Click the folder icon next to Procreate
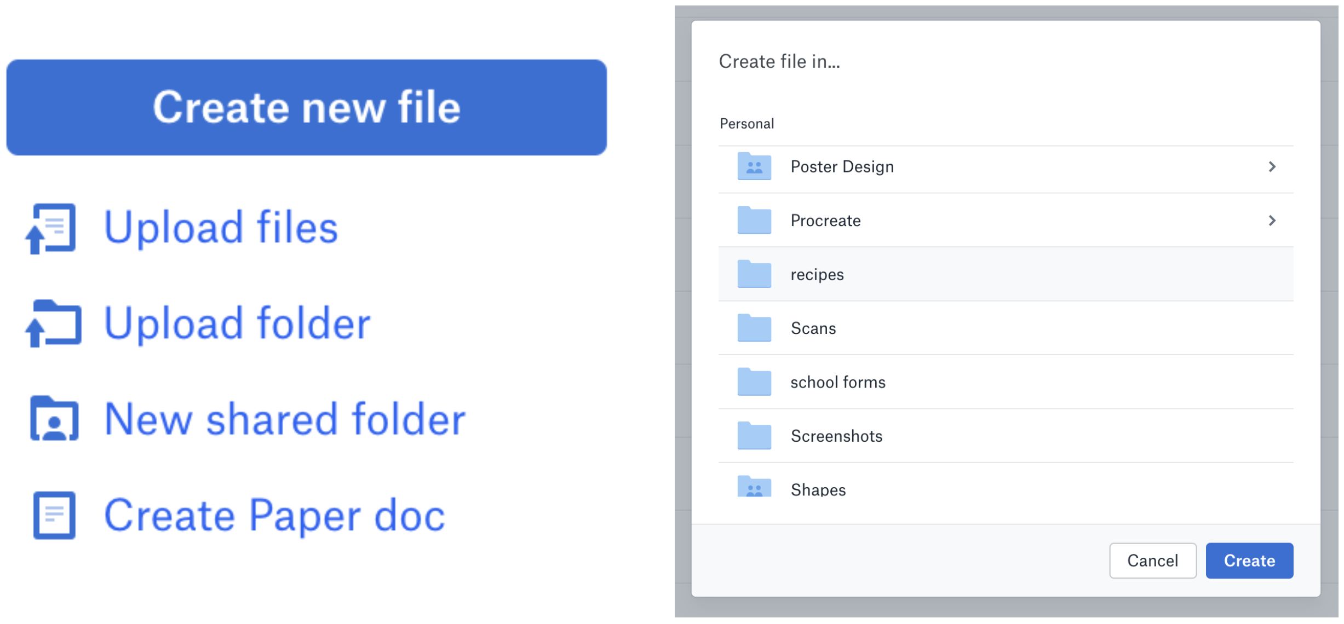 click(754, 220)
